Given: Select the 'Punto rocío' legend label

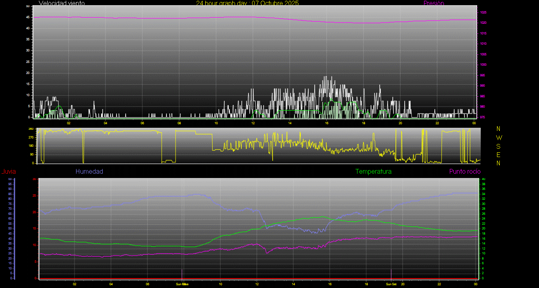Looking at the screenshot, I should pos(464,172).
